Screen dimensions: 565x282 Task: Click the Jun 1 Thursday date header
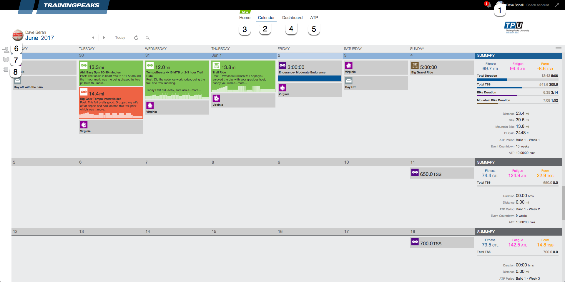217,56
